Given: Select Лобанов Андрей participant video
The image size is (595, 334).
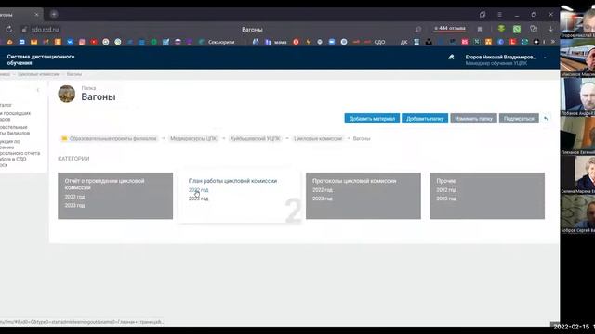Looking at the screenshot, I should pos(577,96).
